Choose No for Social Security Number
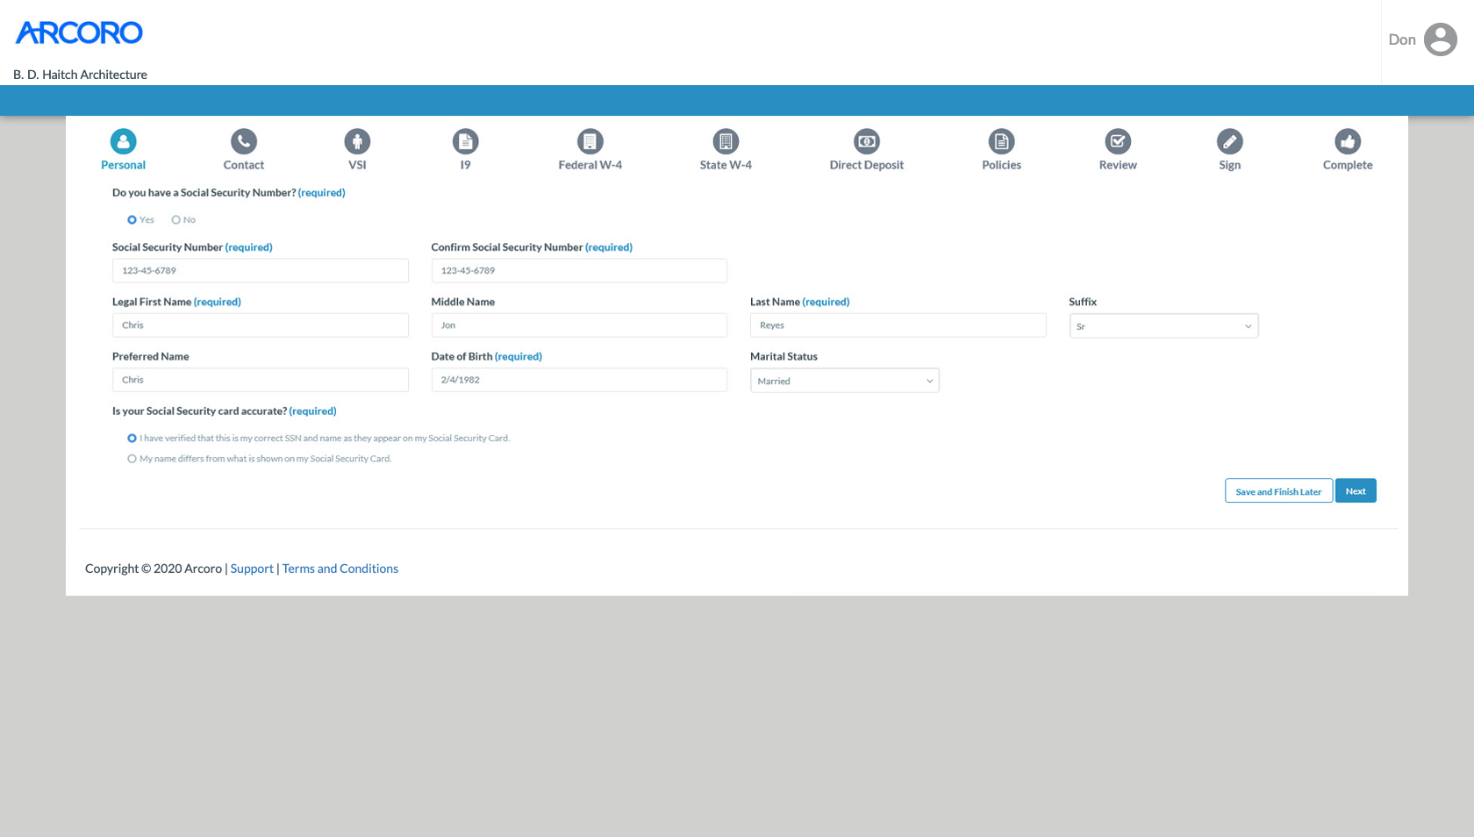1474x837 pixels. click(x=176, y=220)
